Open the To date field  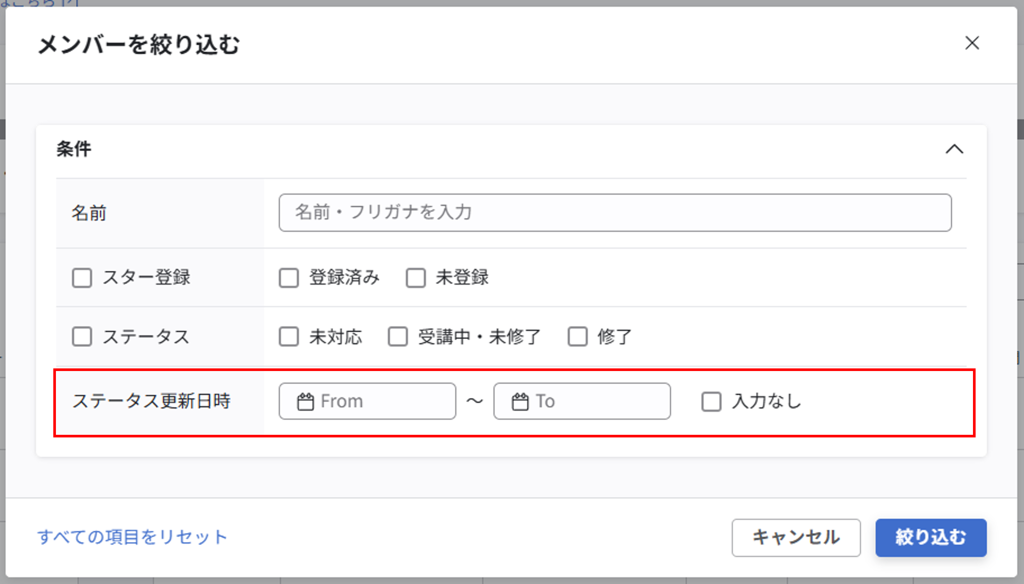coord(582,401)
